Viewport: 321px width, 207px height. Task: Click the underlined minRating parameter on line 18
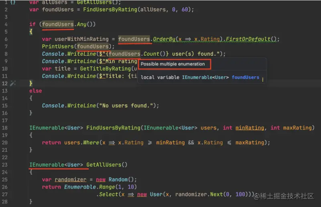point(250,128)
